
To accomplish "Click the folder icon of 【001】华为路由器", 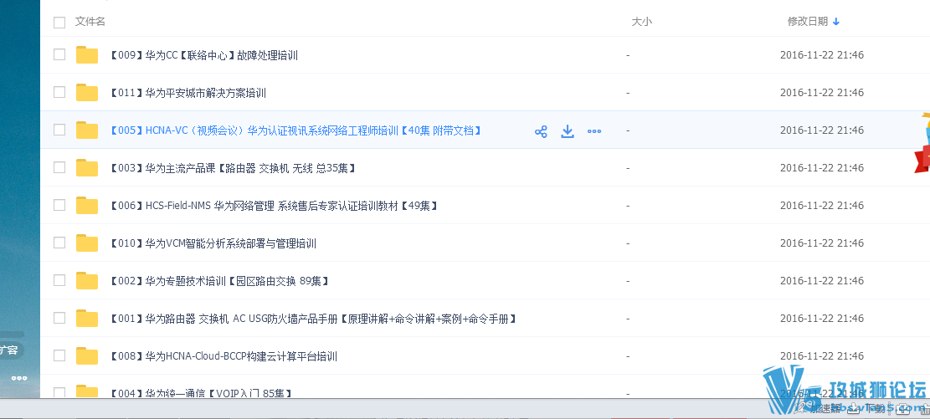I will pyautogui.click(x=87, y=319).
